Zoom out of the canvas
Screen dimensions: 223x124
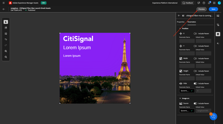click(x=6, y=57)
